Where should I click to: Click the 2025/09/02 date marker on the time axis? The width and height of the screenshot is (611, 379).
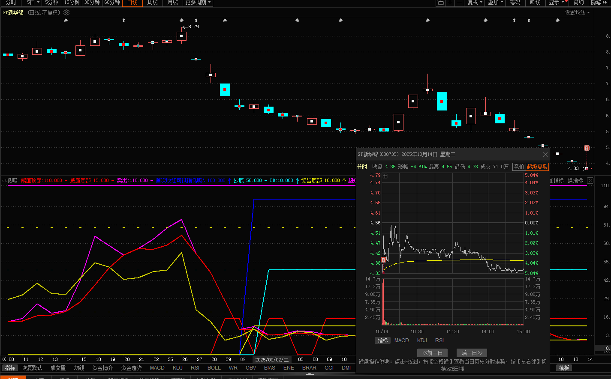coord(272,360)
